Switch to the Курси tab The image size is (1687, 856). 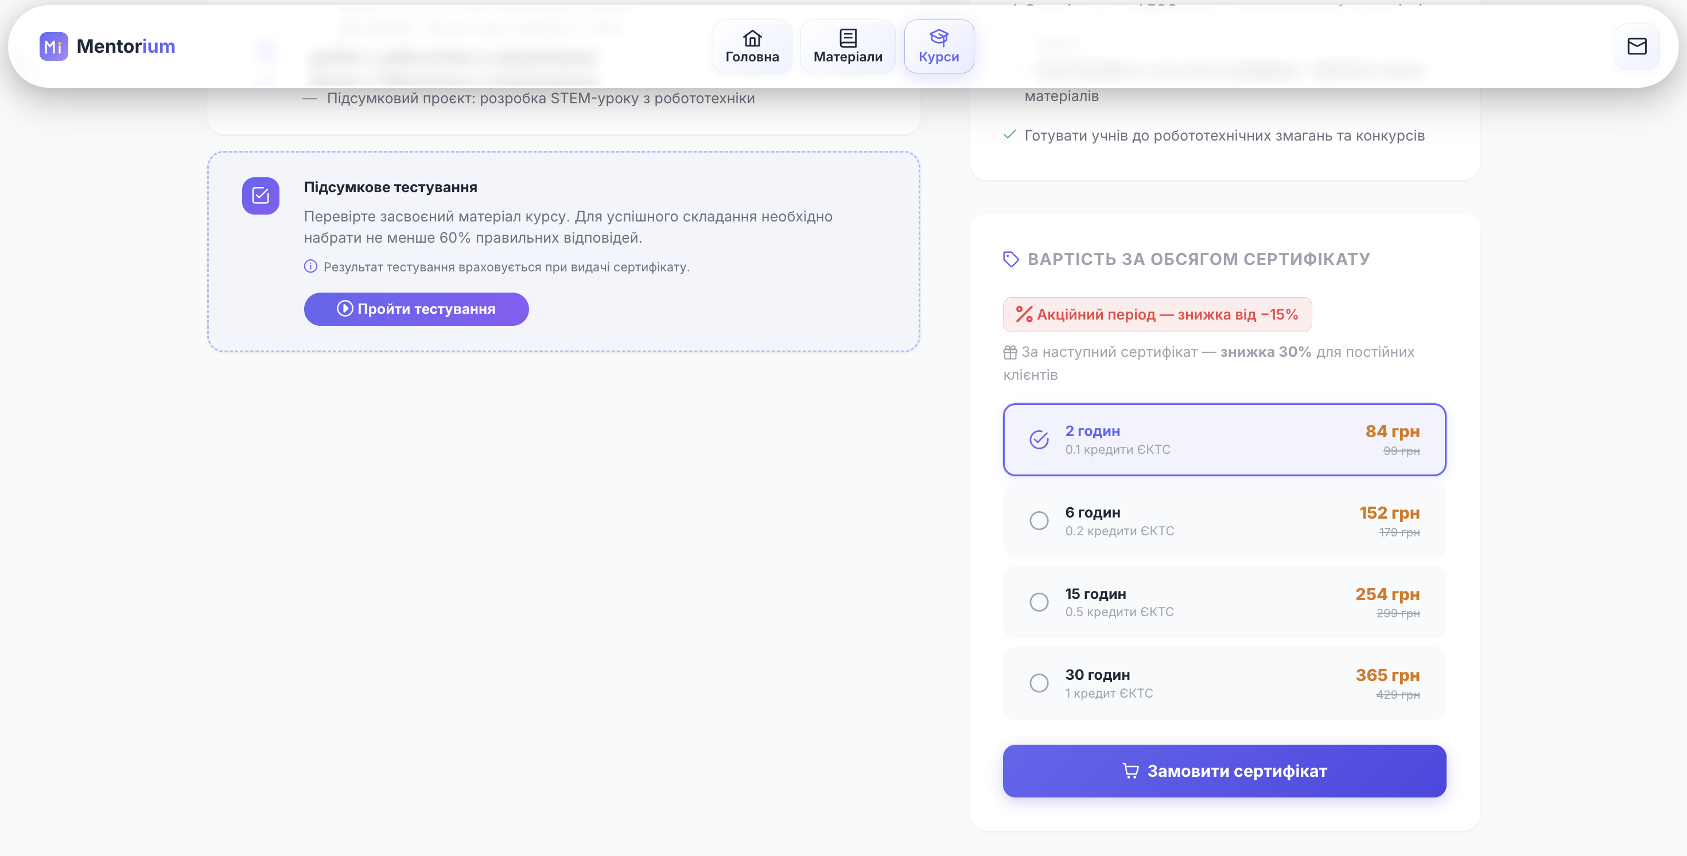[938, 46]
